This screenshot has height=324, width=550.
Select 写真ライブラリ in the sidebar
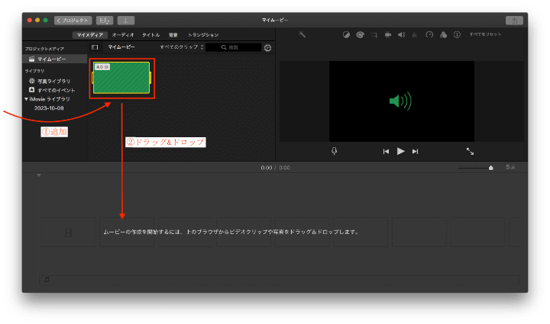[x=53, y=81]
